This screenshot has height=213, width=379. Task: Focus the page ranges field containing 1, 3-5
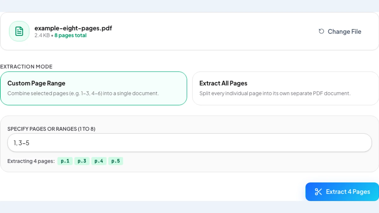coord(189,143)
